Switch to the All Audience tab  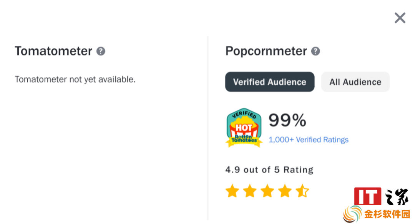tap(355, 82)
